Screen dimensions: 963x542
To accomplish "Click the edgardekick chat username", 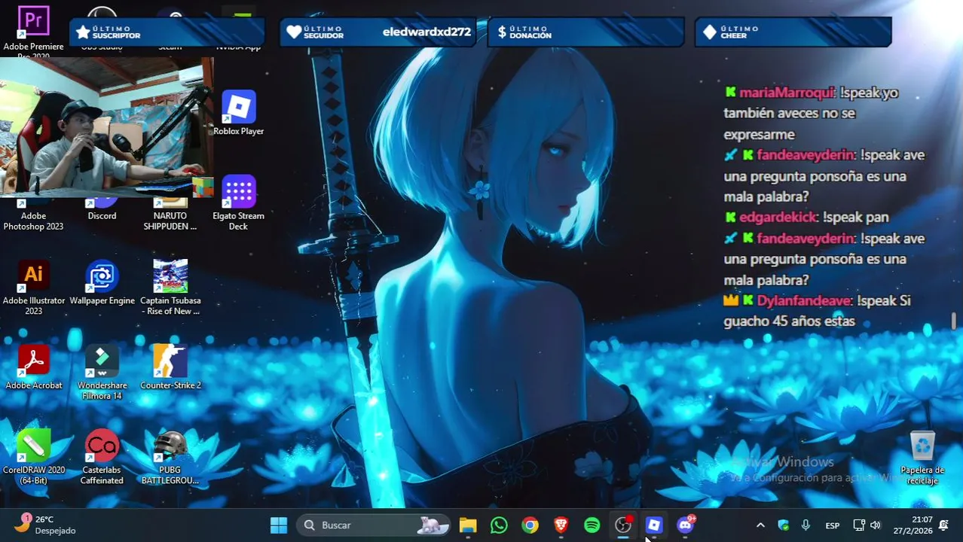I will point(778,217).
